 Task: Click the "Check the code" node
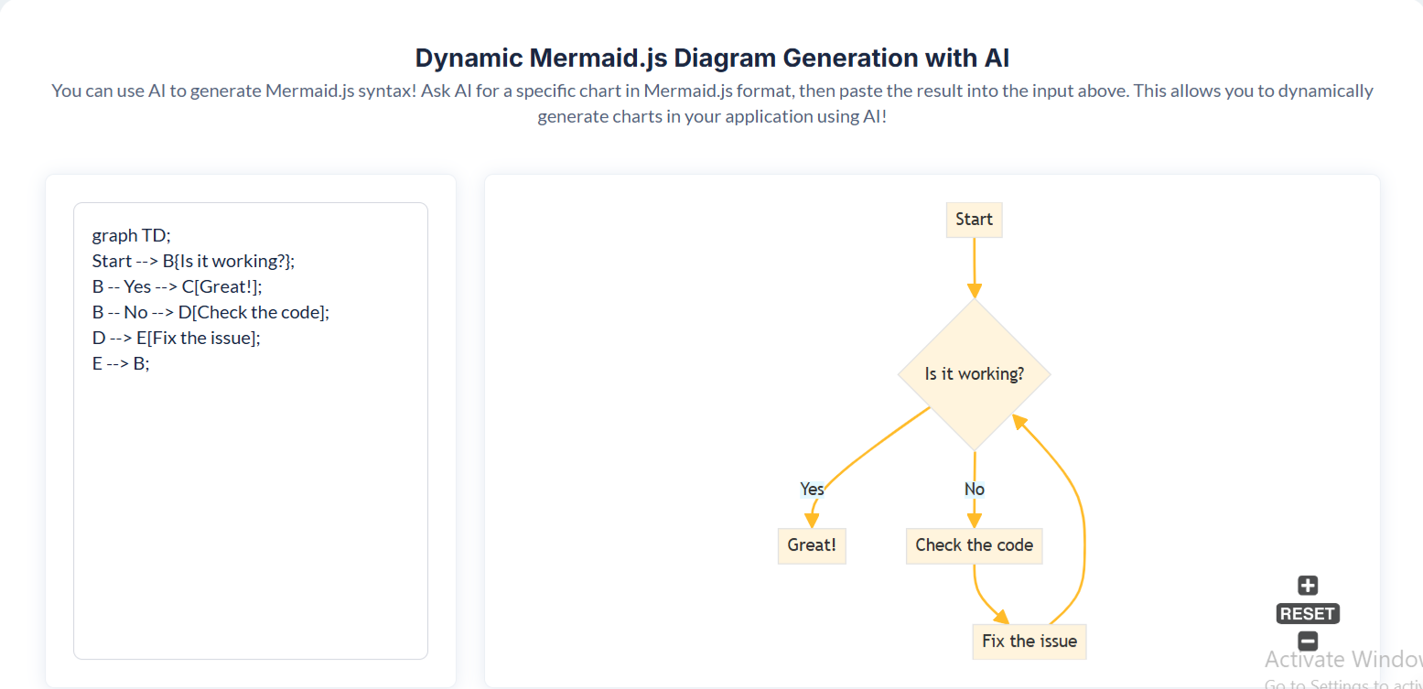(x=974, y=545)
